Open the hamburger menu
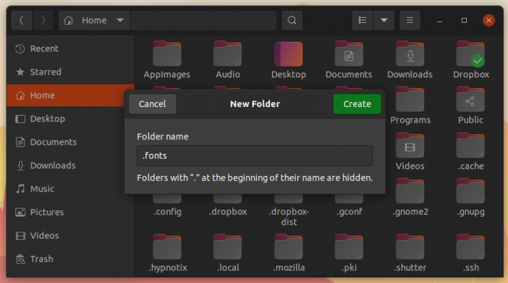 (410, 20)
